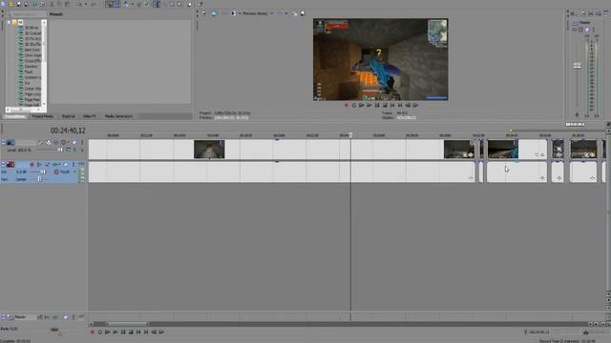Click the New project icon in toolbar
This screenshot has width=611, height=343.
coord(4,4)
